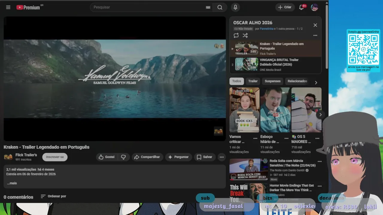383x215 pixels.
Task: Dislike the video
Action: [x=123, y=157]
